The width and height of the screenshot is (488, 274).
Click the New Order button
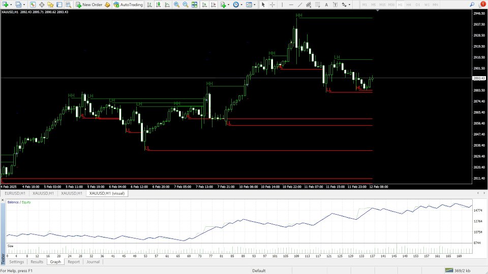pyautogui.click(x=89, y=5)
